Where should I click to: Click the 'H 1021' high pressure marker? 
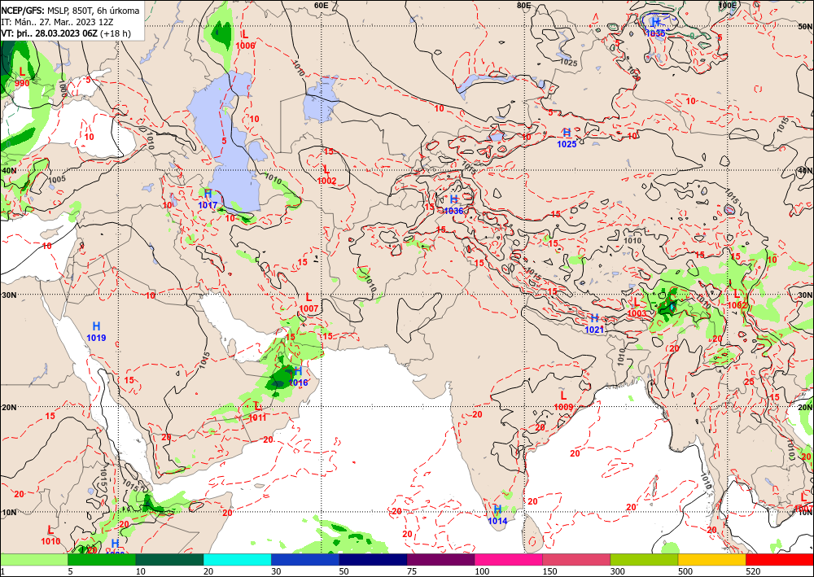point(594,323)
